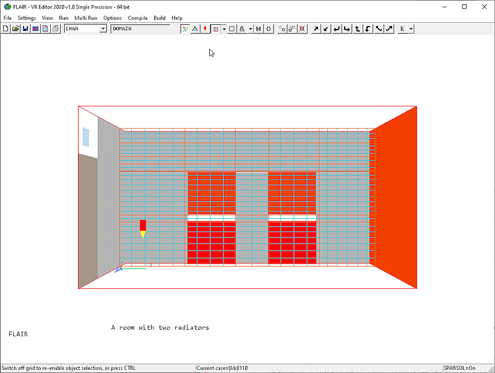
Task: Open the CHAM dropdown list
Action: [103, 29]
